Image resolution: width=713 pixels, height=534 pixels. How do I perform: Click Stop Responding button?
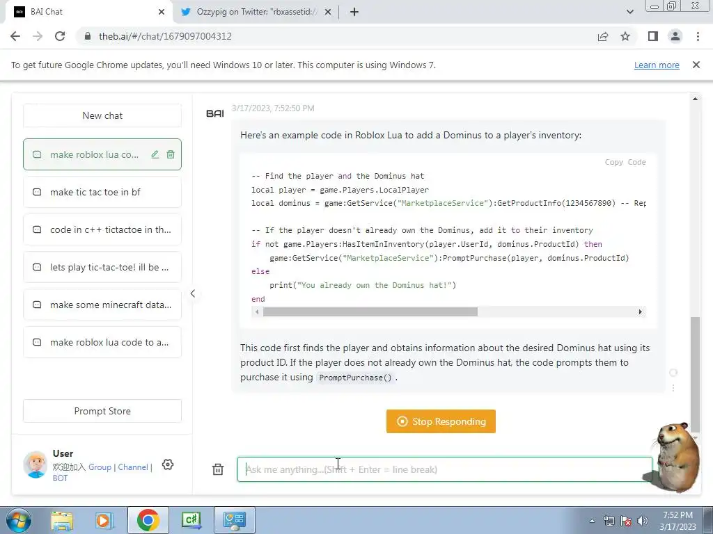point(441,421)
